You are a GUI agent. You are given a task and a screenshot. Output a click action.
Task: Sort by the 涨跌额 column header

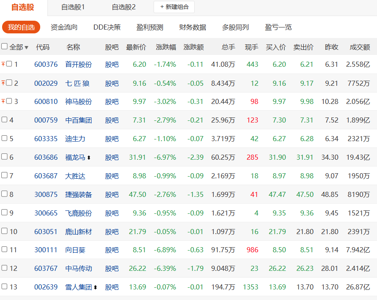click(x=193, y=47)
